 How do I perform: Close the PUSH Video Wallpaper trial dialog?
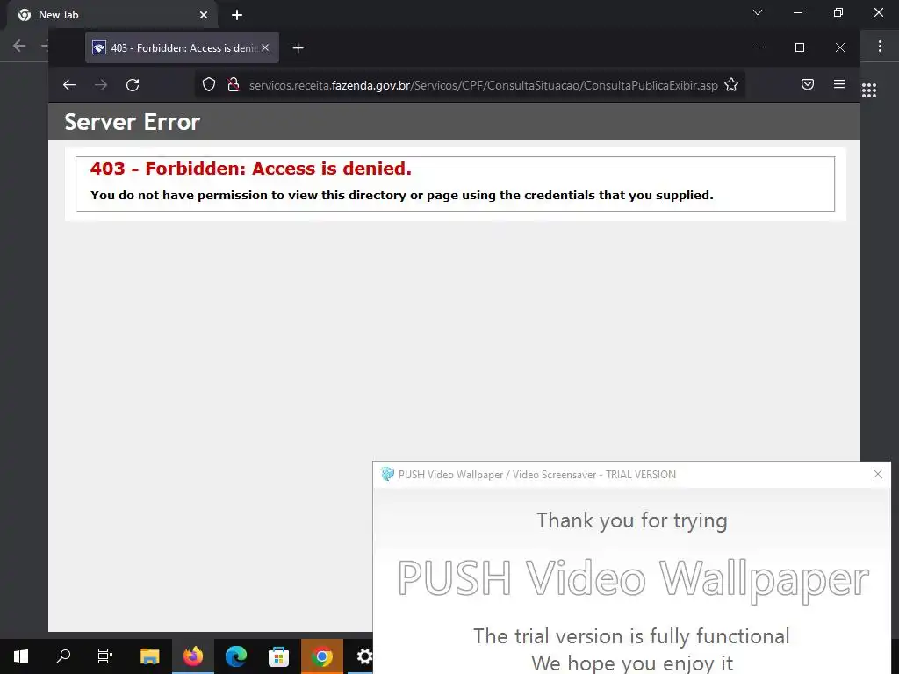pos(878,474)
